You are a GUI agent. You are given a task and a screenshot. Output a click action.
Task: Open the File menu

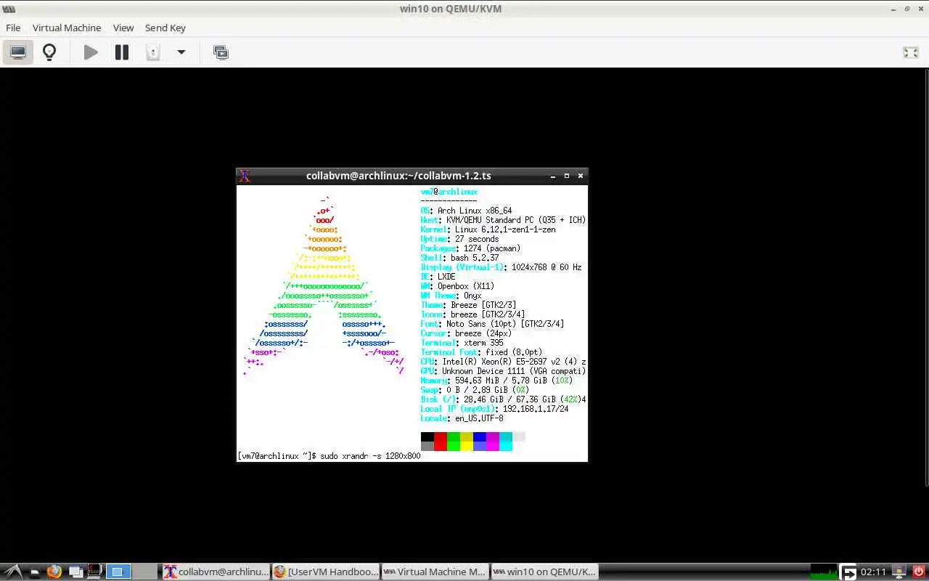[13, 28]
